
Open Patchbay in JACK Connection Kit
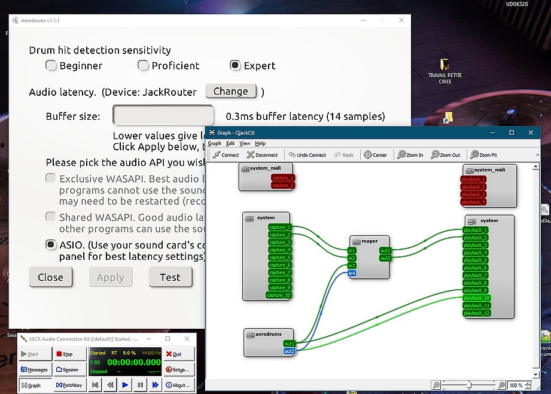click(x=70, y=385)
